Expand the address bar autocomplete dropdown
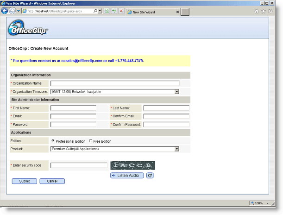Image resolution: width=283 pixels, height=215 pixels. point(100,11)
